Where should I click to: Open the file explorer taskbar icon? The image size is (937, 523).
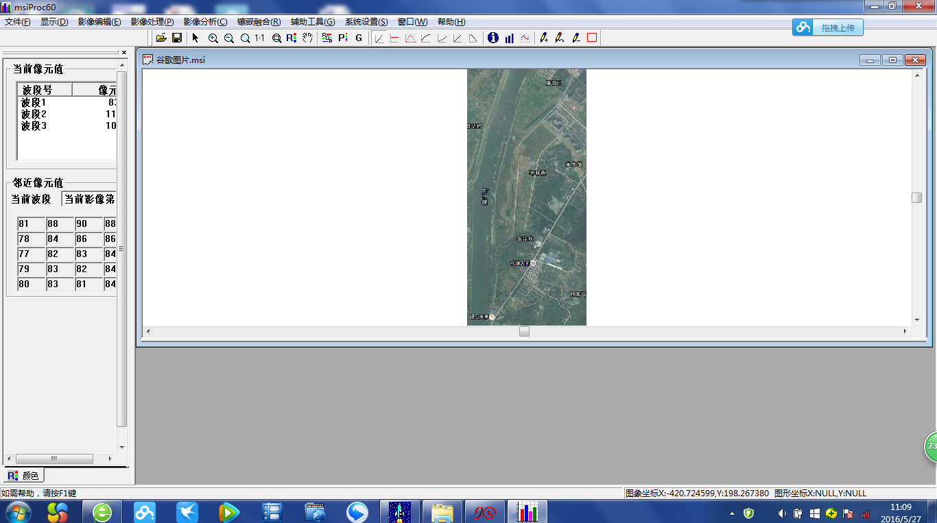[x=442, y=512]
